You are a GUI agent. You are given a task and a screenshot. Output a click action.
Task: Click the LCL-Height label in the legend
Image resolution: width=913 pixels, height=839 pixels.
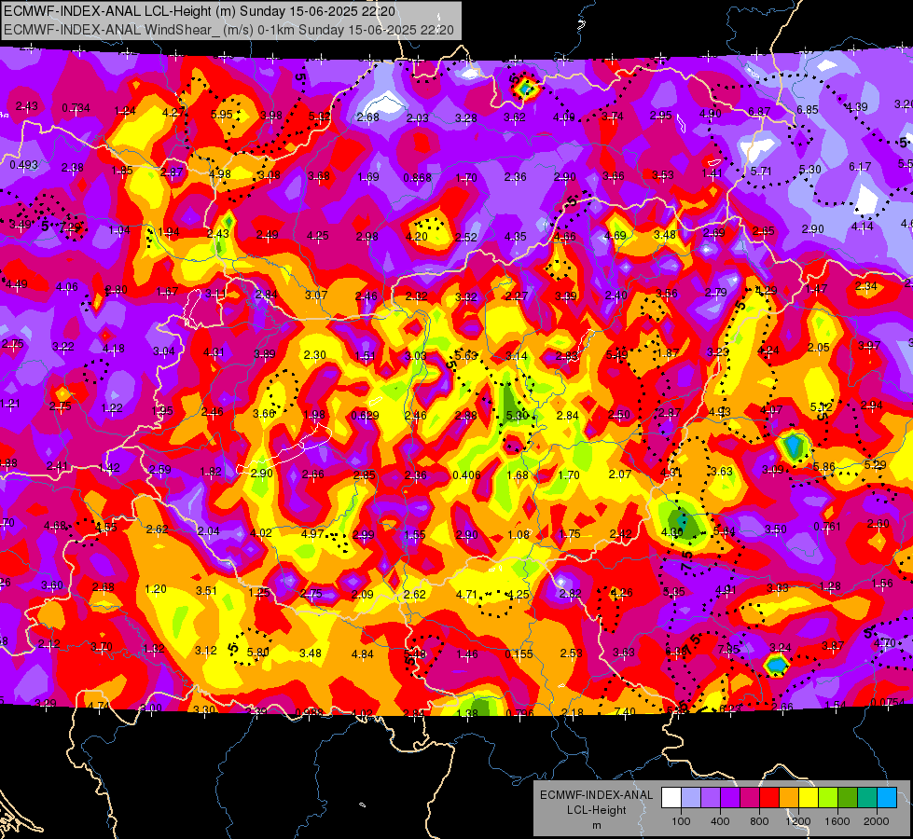pyautogui.click(x=596, y=810)
